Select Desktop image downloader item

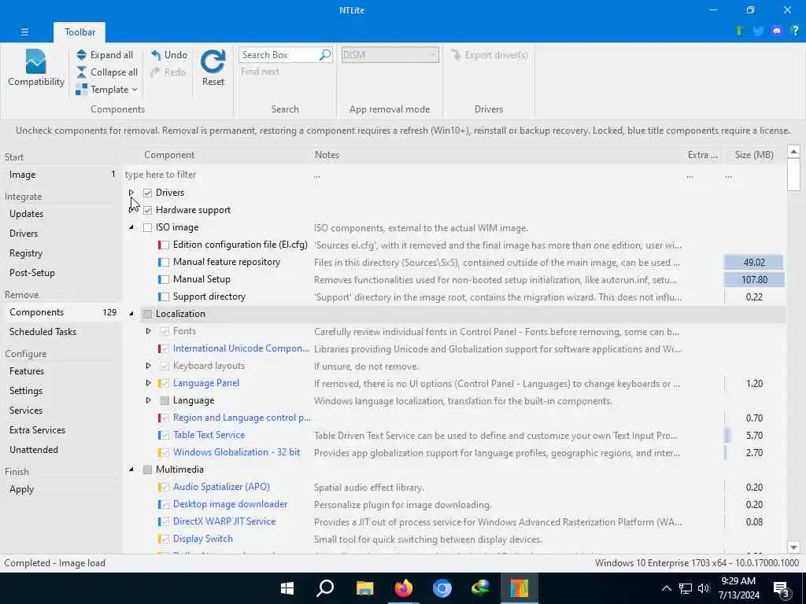click(231, 504)
